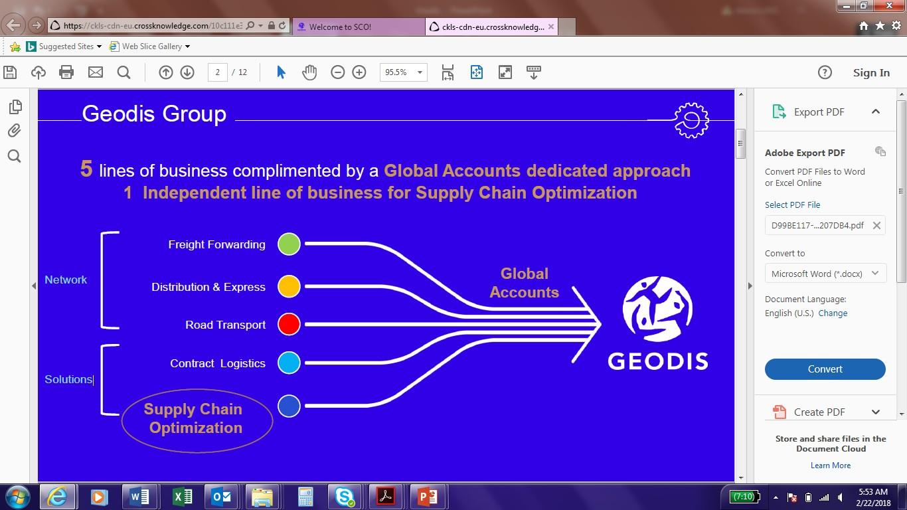Open Web Slice Gallery dropdown

coord(187,46)
